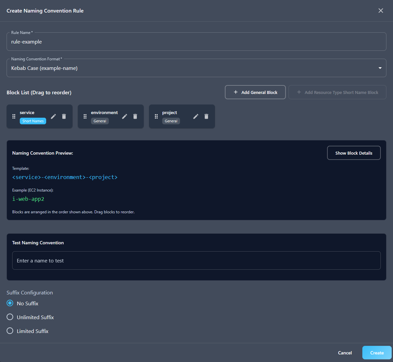Enable the Limited Suffix option
Screen dimensions: 393x362
pos(10,331)
